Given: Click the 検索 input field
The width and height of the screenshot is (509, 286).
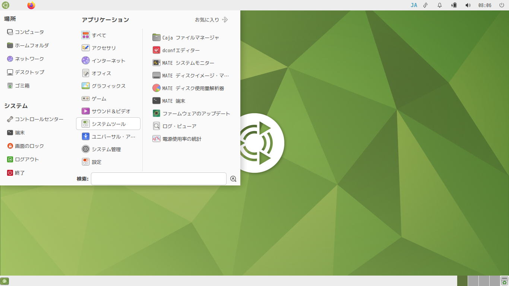Looking at the screenshot, I should point(159,179).
